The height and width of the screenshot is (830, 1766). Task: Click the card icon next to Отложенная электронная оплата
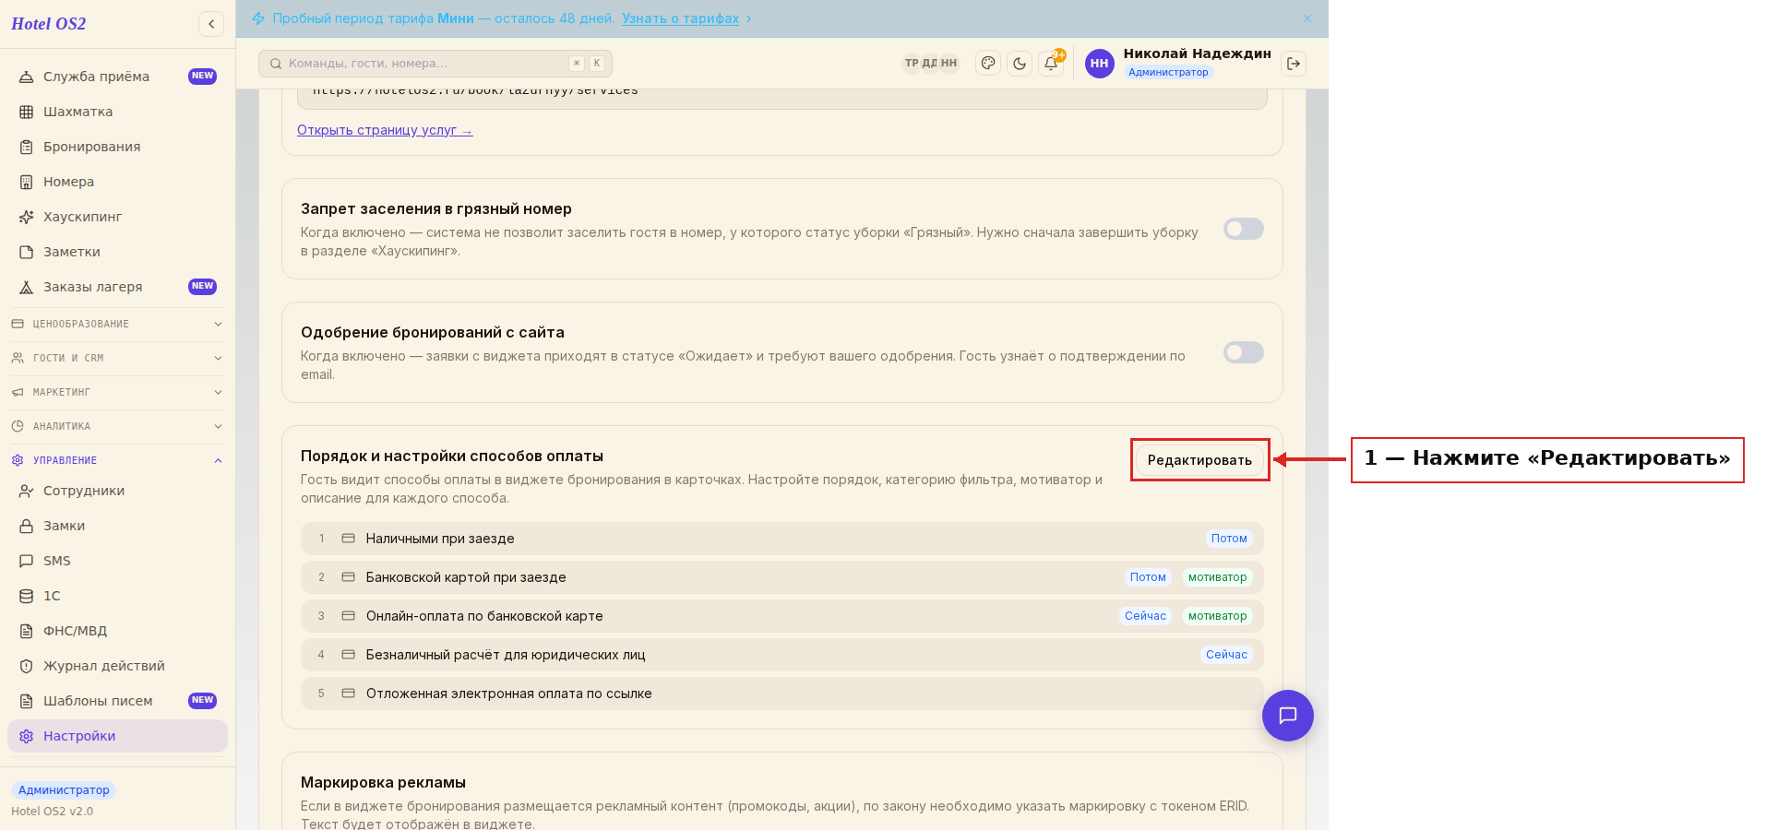349,694
